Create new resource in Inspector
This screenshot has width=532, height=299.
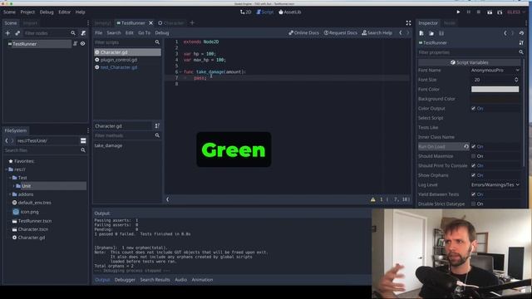click(x=421, y=33)
